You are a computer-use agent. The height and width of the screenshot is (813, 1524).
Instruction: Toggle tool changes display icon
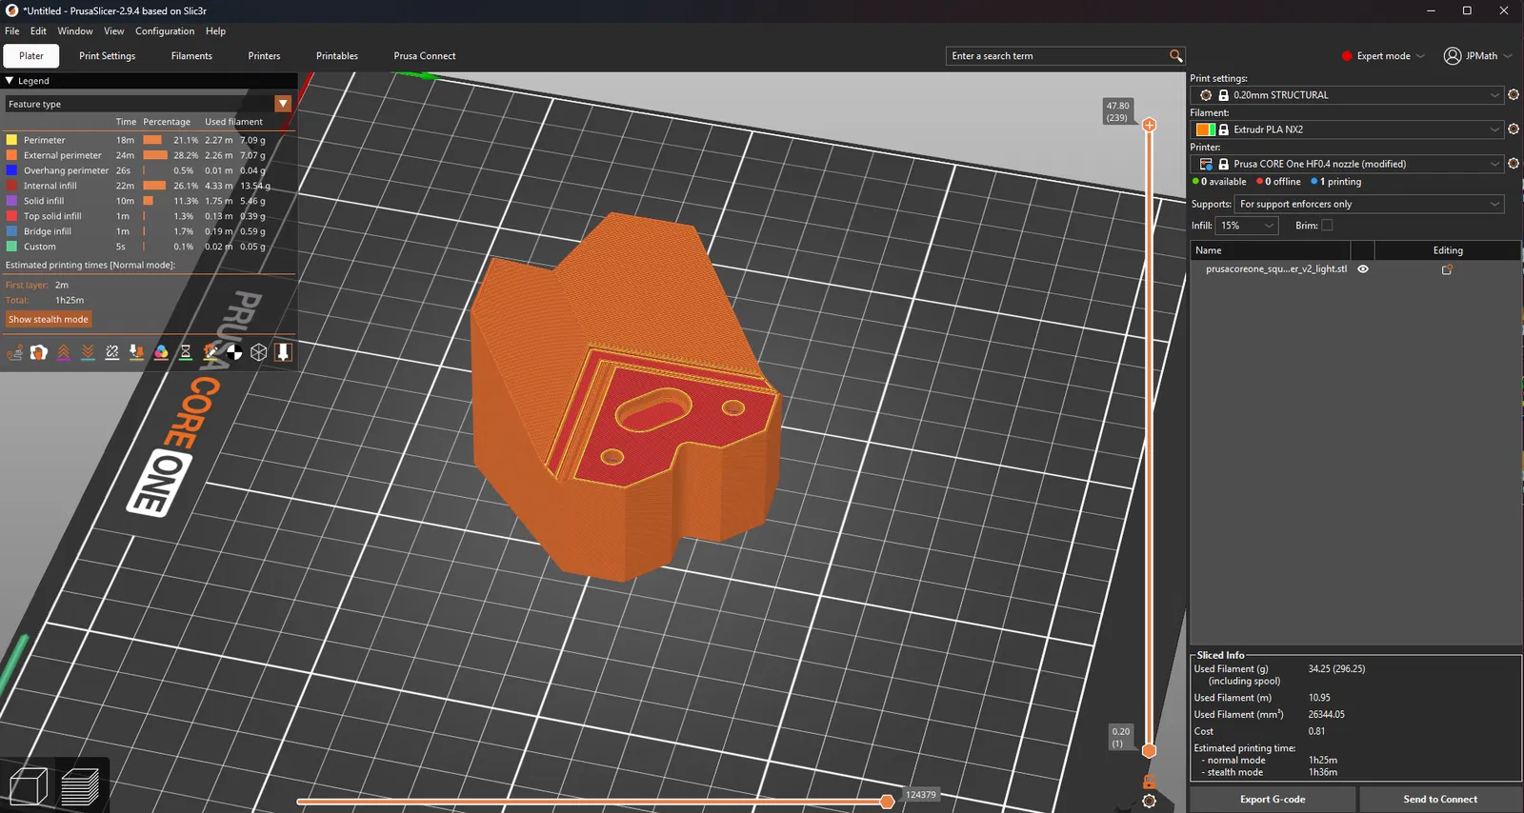point(137,352)
